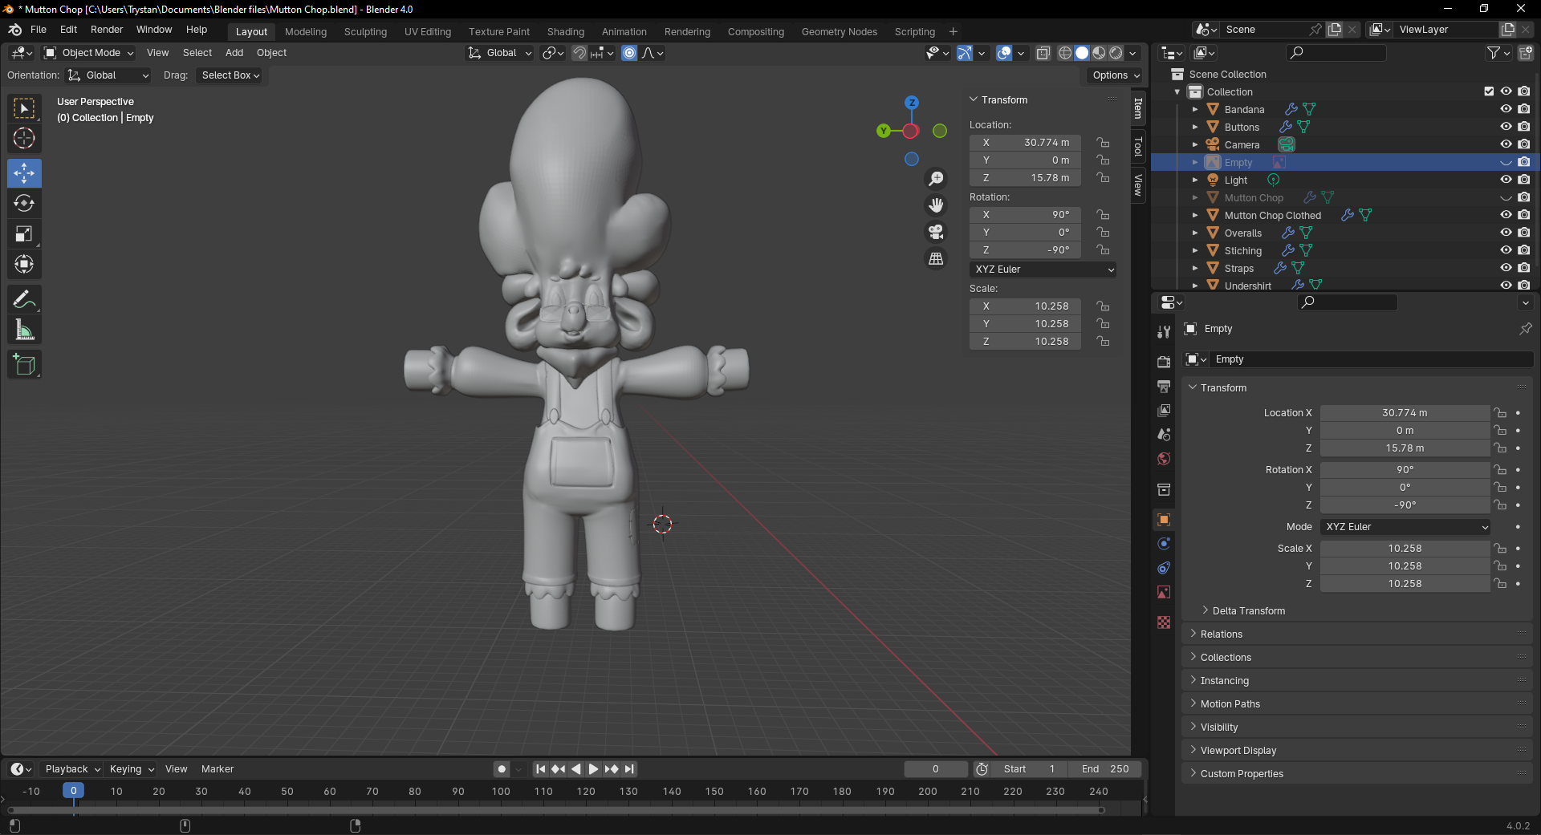Select the Cursor tool in the toolbar
Viewport: 1541px width, 835px height.
24,139
